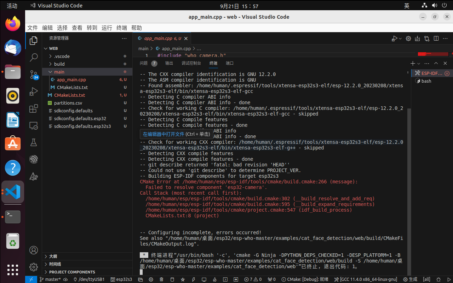Image resolution: width=453 pixels, height=283 pixels.
Task: Switch to the 端口 panel tab
Action: tap(230, 63)
